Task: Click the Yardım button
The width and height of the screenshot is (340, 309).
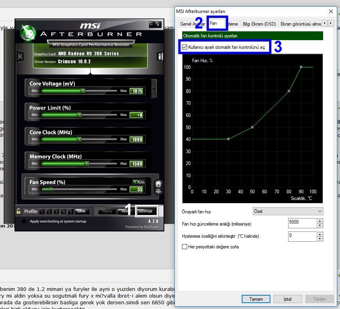Action: pyautogui.click(x=320, y=299)
